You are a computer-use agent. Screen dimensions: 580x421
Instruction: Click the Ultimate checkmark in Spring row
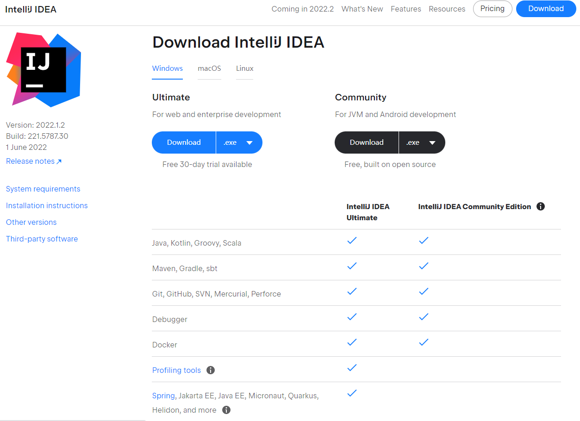point(352,393)
